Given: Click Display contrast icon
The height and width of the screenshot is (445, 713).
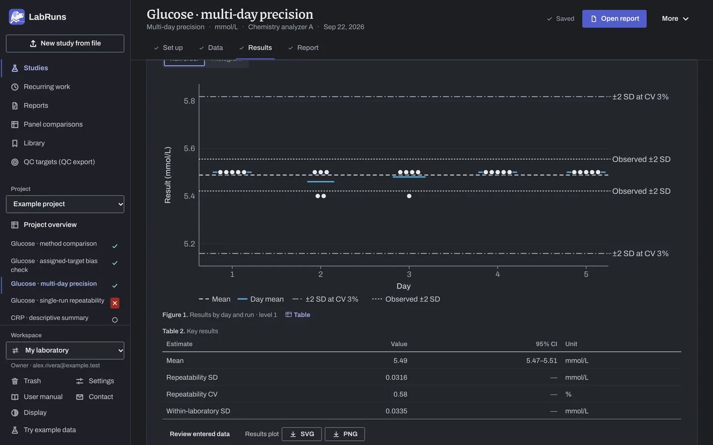Looking at the screenshot, I should 15,412.
